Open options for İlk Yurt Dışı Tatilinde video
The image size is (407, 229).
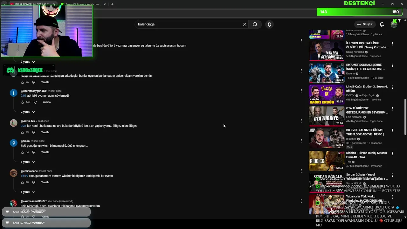[x=392, y=44]
